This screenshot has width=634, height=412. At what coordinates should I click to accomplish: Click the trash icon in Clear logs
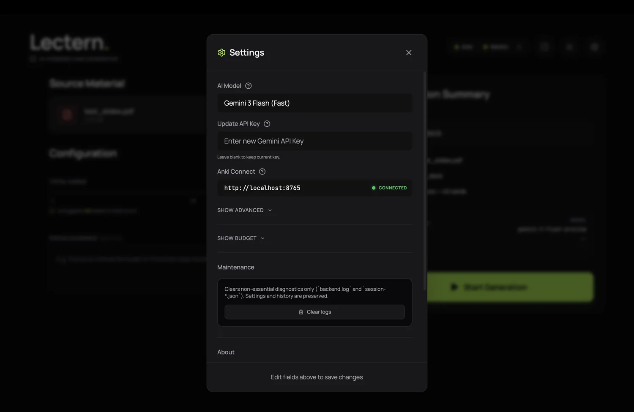pos(301,312)
